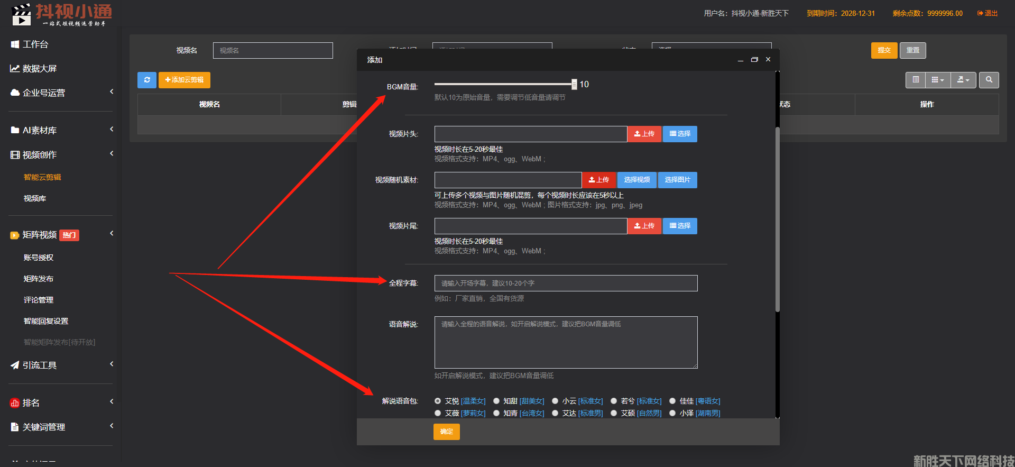Screen dimensions: 1015x467
Task: Expand the AI素材库 sidebar menu
Action: click(x=61, y=130)
